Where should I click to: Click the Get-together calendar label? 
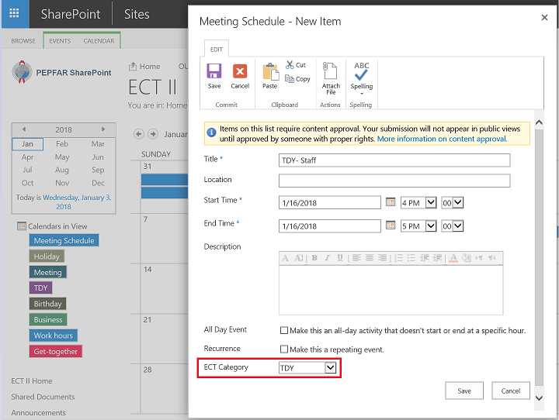click(56, 351)
